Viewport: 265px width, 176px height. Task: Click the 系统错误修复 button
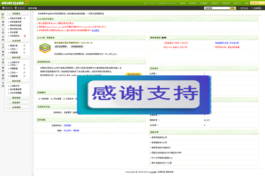tap(77, 46)
